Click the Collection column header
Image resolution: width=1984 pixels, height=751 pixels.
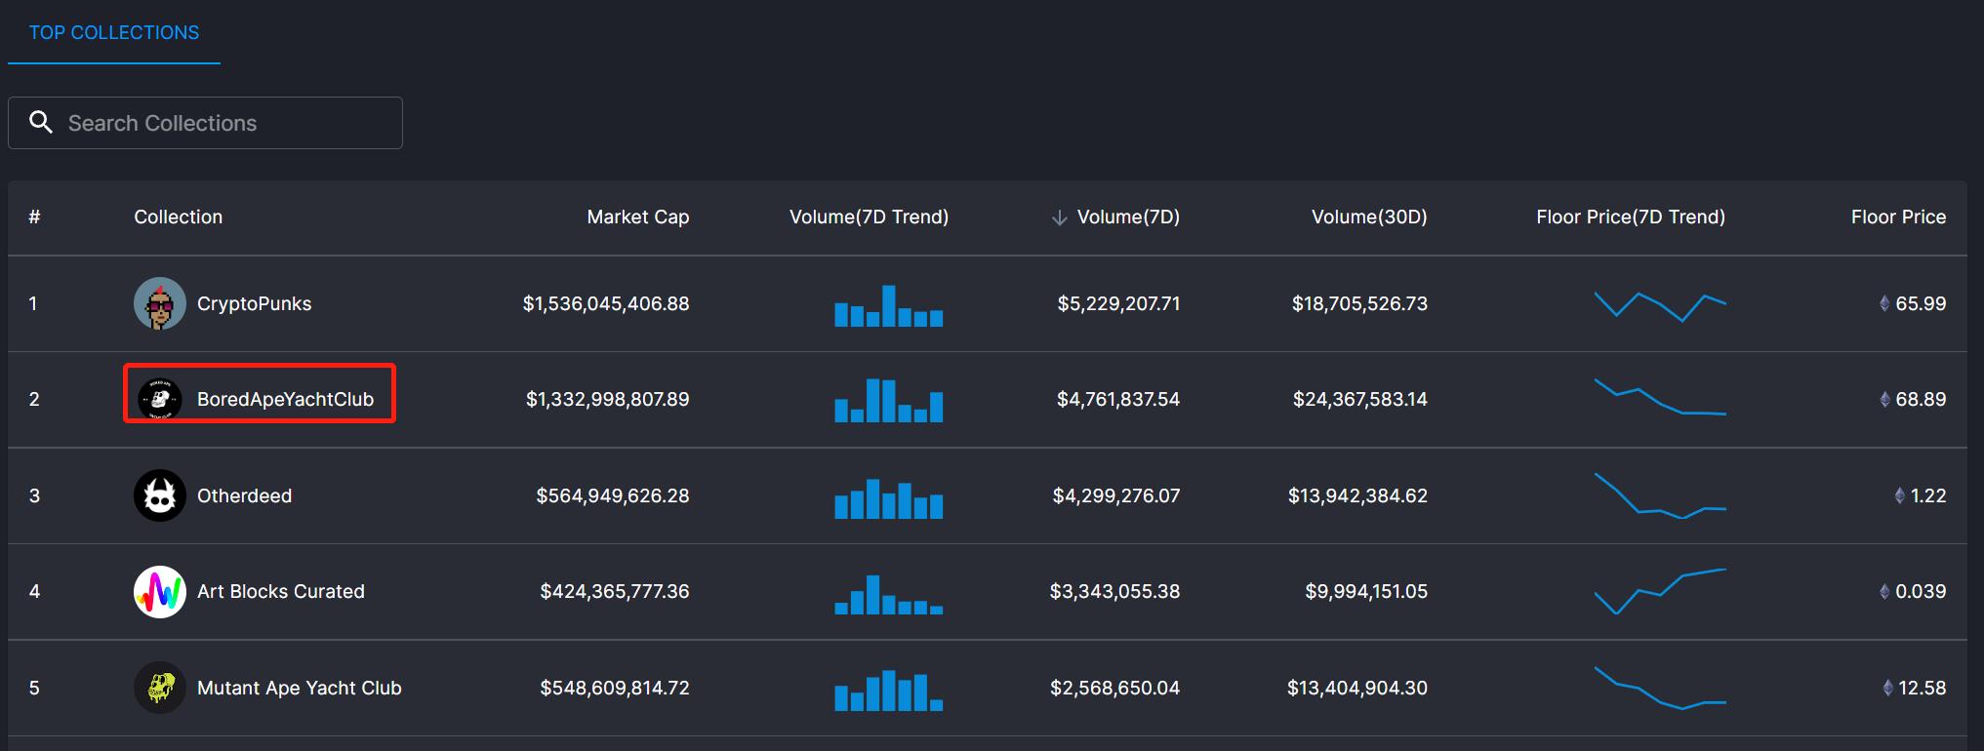(x=178, y=217)
